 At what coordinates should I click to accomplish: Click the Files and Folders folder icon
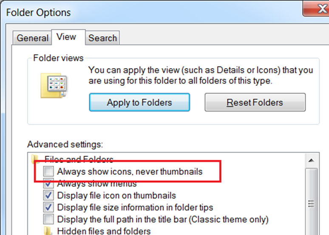coord(35,159)
